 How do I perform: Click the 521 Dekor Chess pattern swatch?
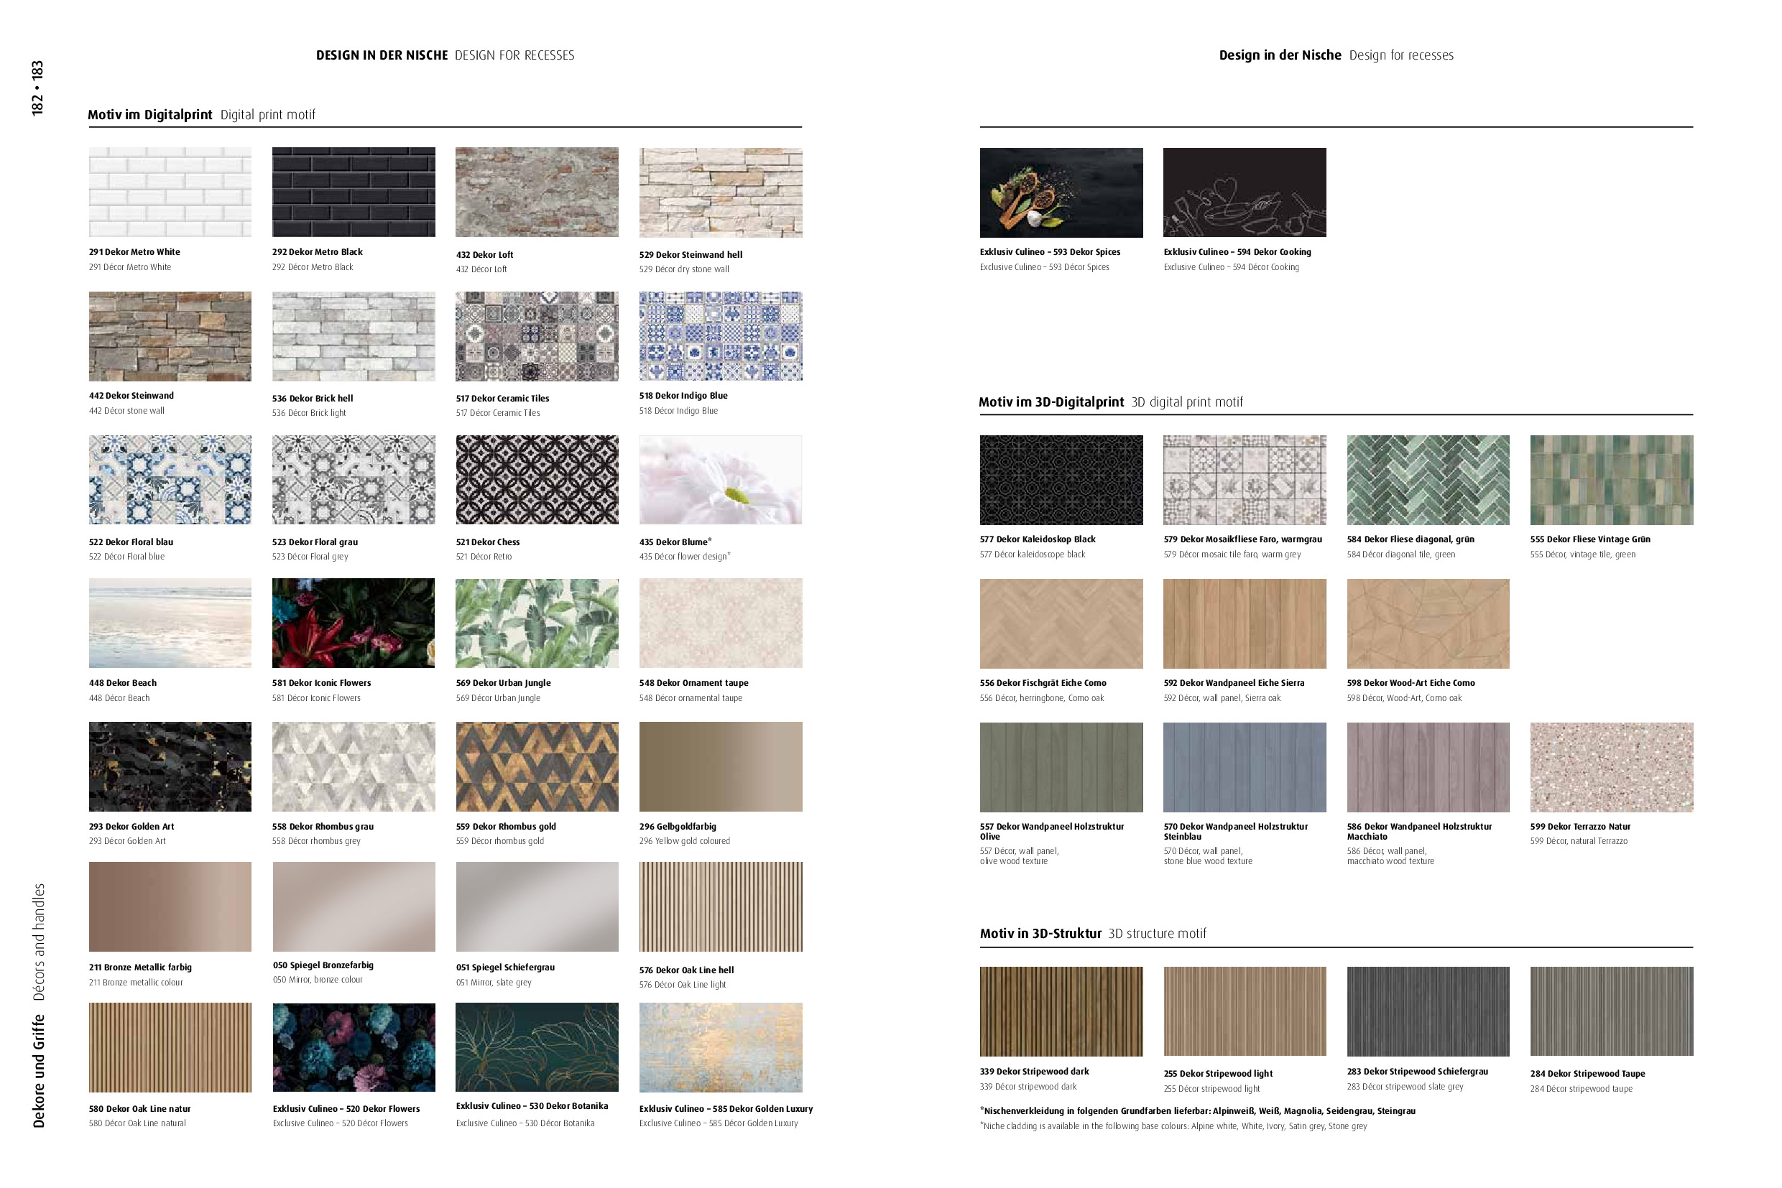pos(537,479)
